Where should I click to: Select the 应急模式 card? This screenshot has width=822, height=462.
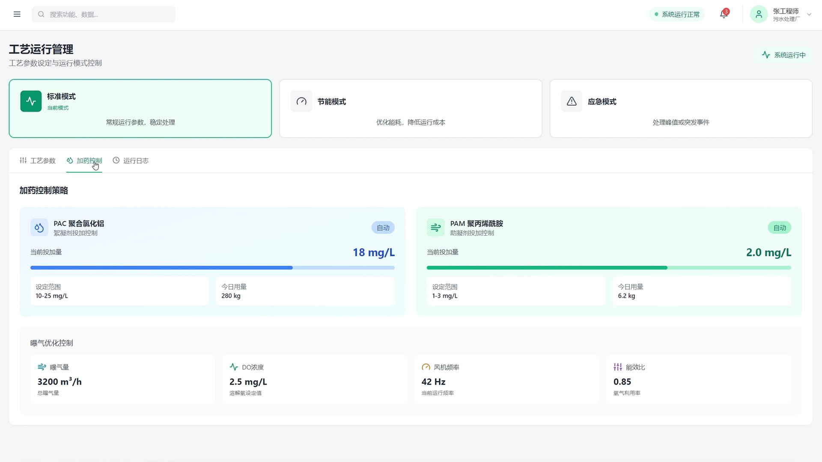[x=681, y=109]
